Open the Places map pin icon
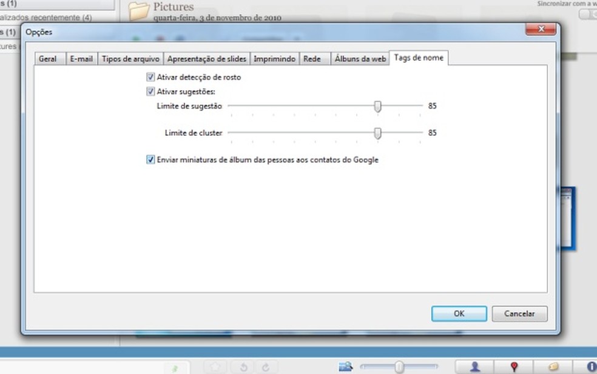This screenshot has height=374, width=597. (514, 367)
